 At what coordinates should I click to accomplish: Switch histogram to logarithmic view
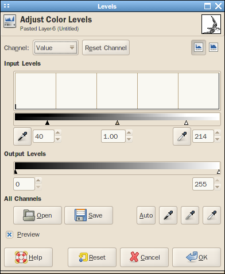click(x=214, y=47)
